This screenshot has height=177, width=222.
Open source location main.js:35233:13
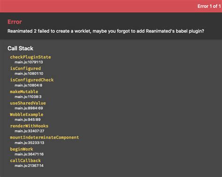(x=30, y=143)
